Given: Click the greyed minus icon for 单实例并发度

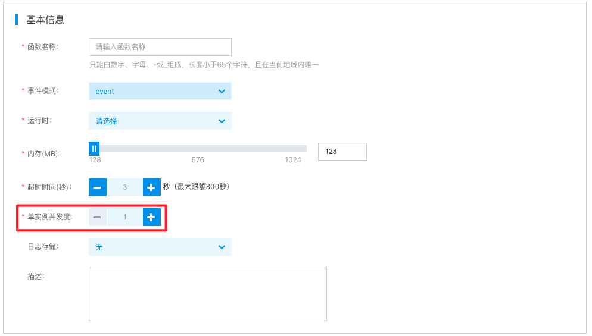Looking at the screenshot, I should (x=98, y=217).
